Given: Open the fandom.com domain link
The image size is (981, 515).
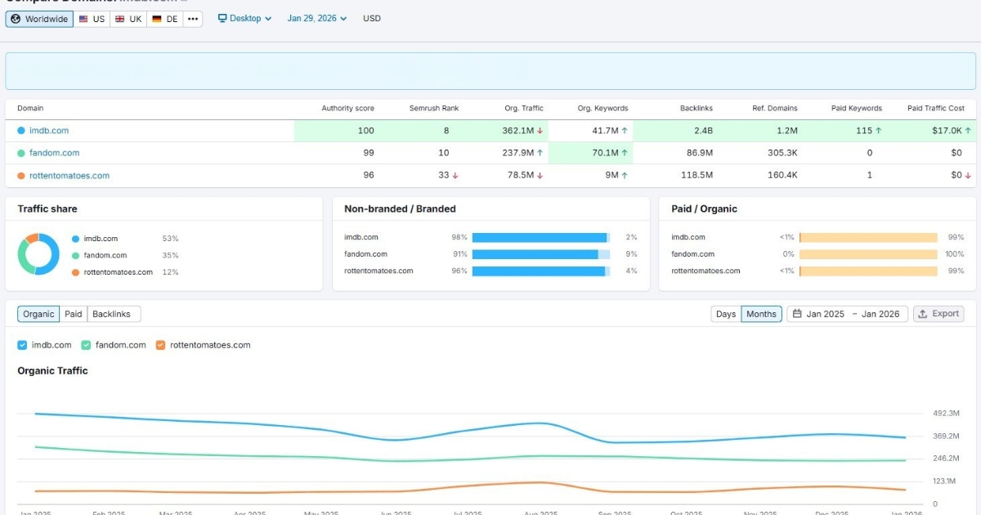Looking at the screenshot, I should click(55, 152).
